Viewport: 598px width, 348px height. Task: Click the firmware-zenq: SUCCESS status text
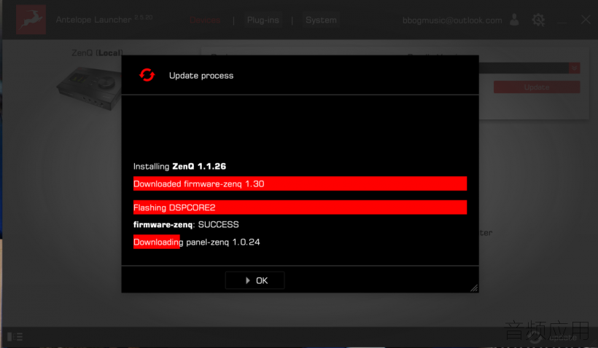[x=186, y=225]
